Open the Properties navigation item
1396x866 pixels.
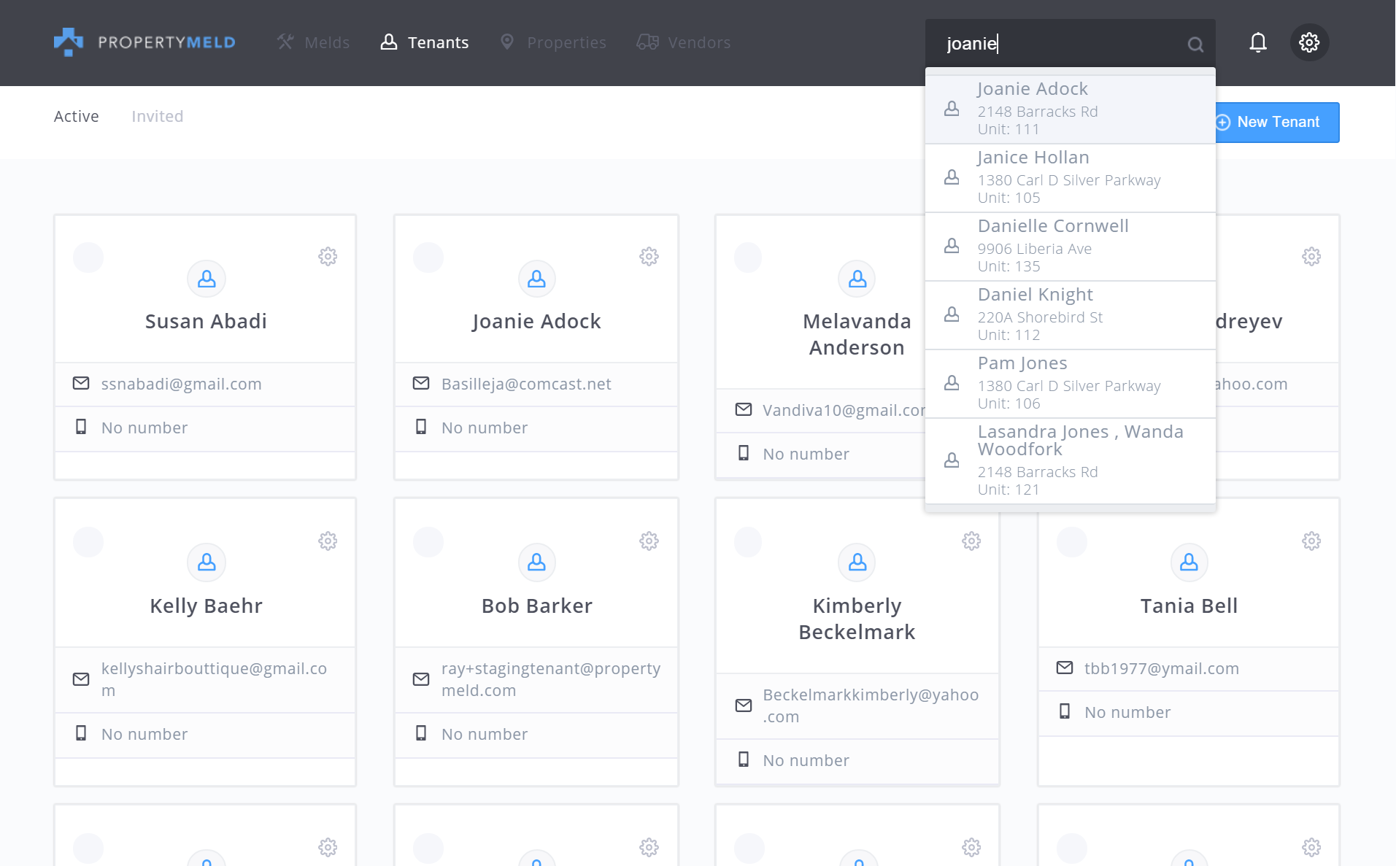point(553,43)
